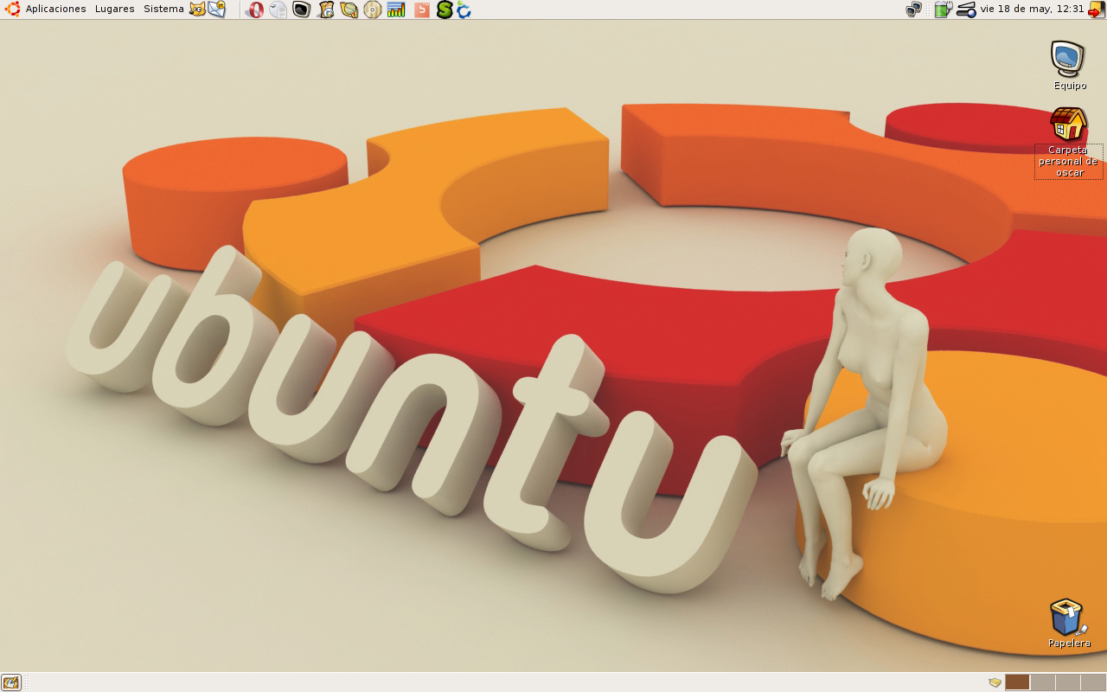This screenshot has width=1107, height=692.
Task: Select the Papelera trash icon on the desktop
Action: (x=1069, y=623)
